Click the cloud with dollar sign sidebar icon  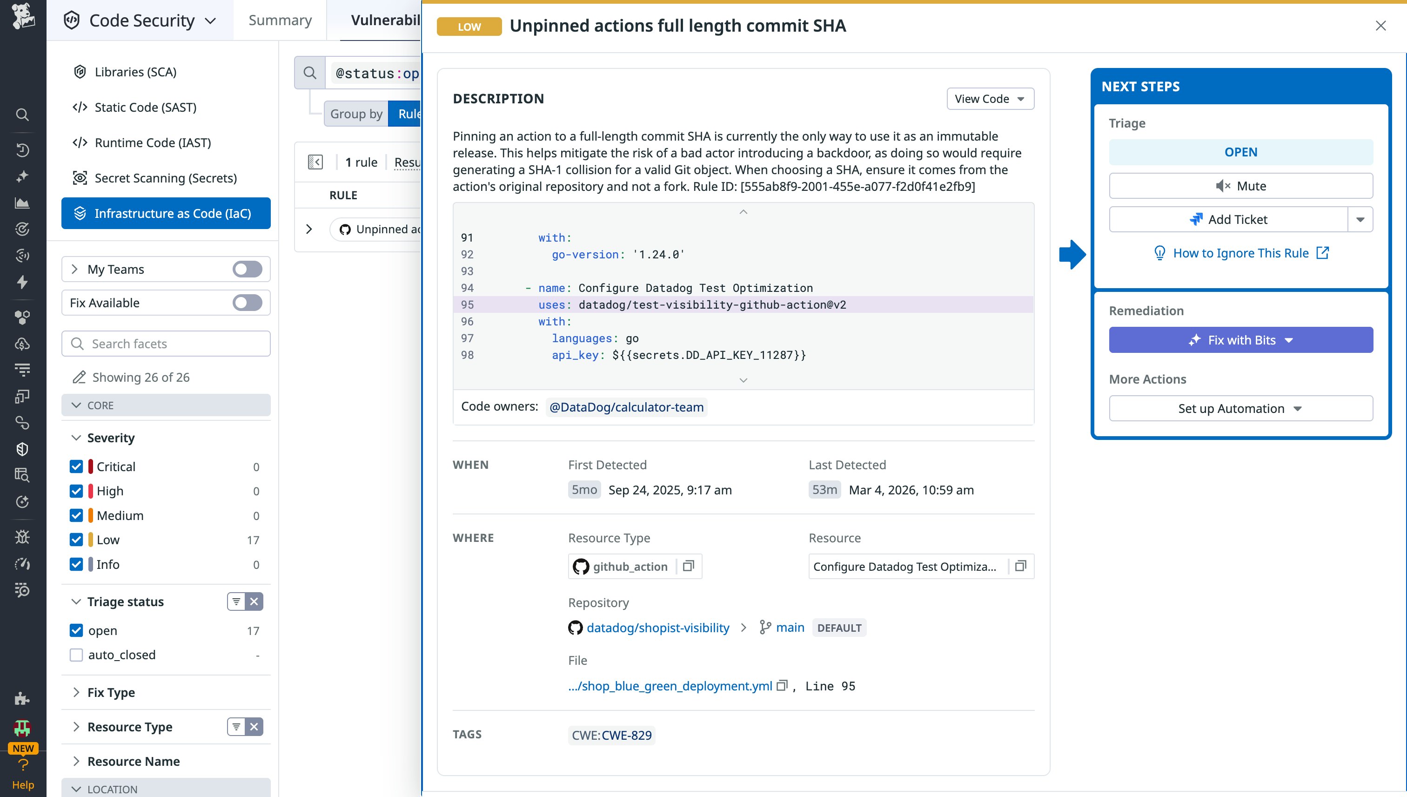22,343
